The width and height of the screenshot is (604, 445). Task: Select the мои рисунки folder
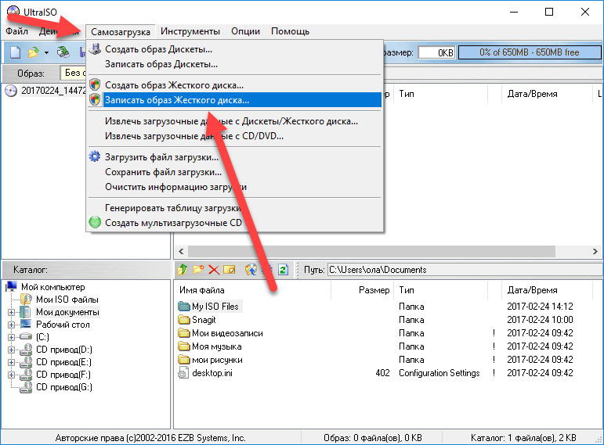click(217, 360)
